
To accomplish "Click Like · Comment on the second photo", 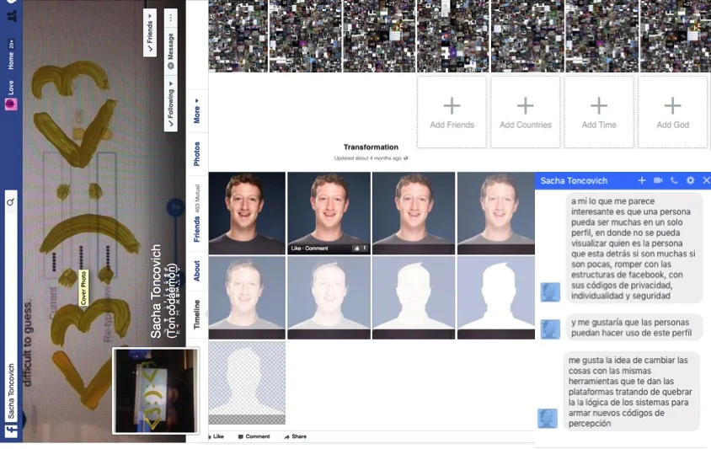I will (x=309, y=249).
